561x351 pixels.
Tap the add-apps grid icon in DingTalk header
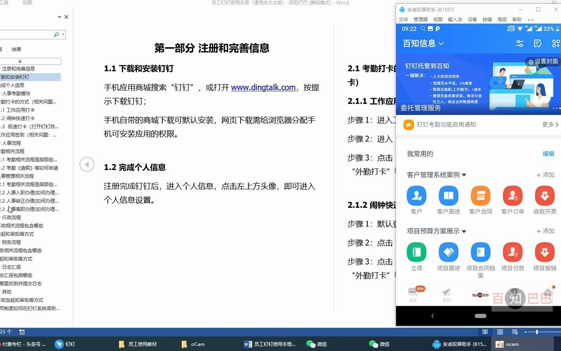click(x=556, y=44)
